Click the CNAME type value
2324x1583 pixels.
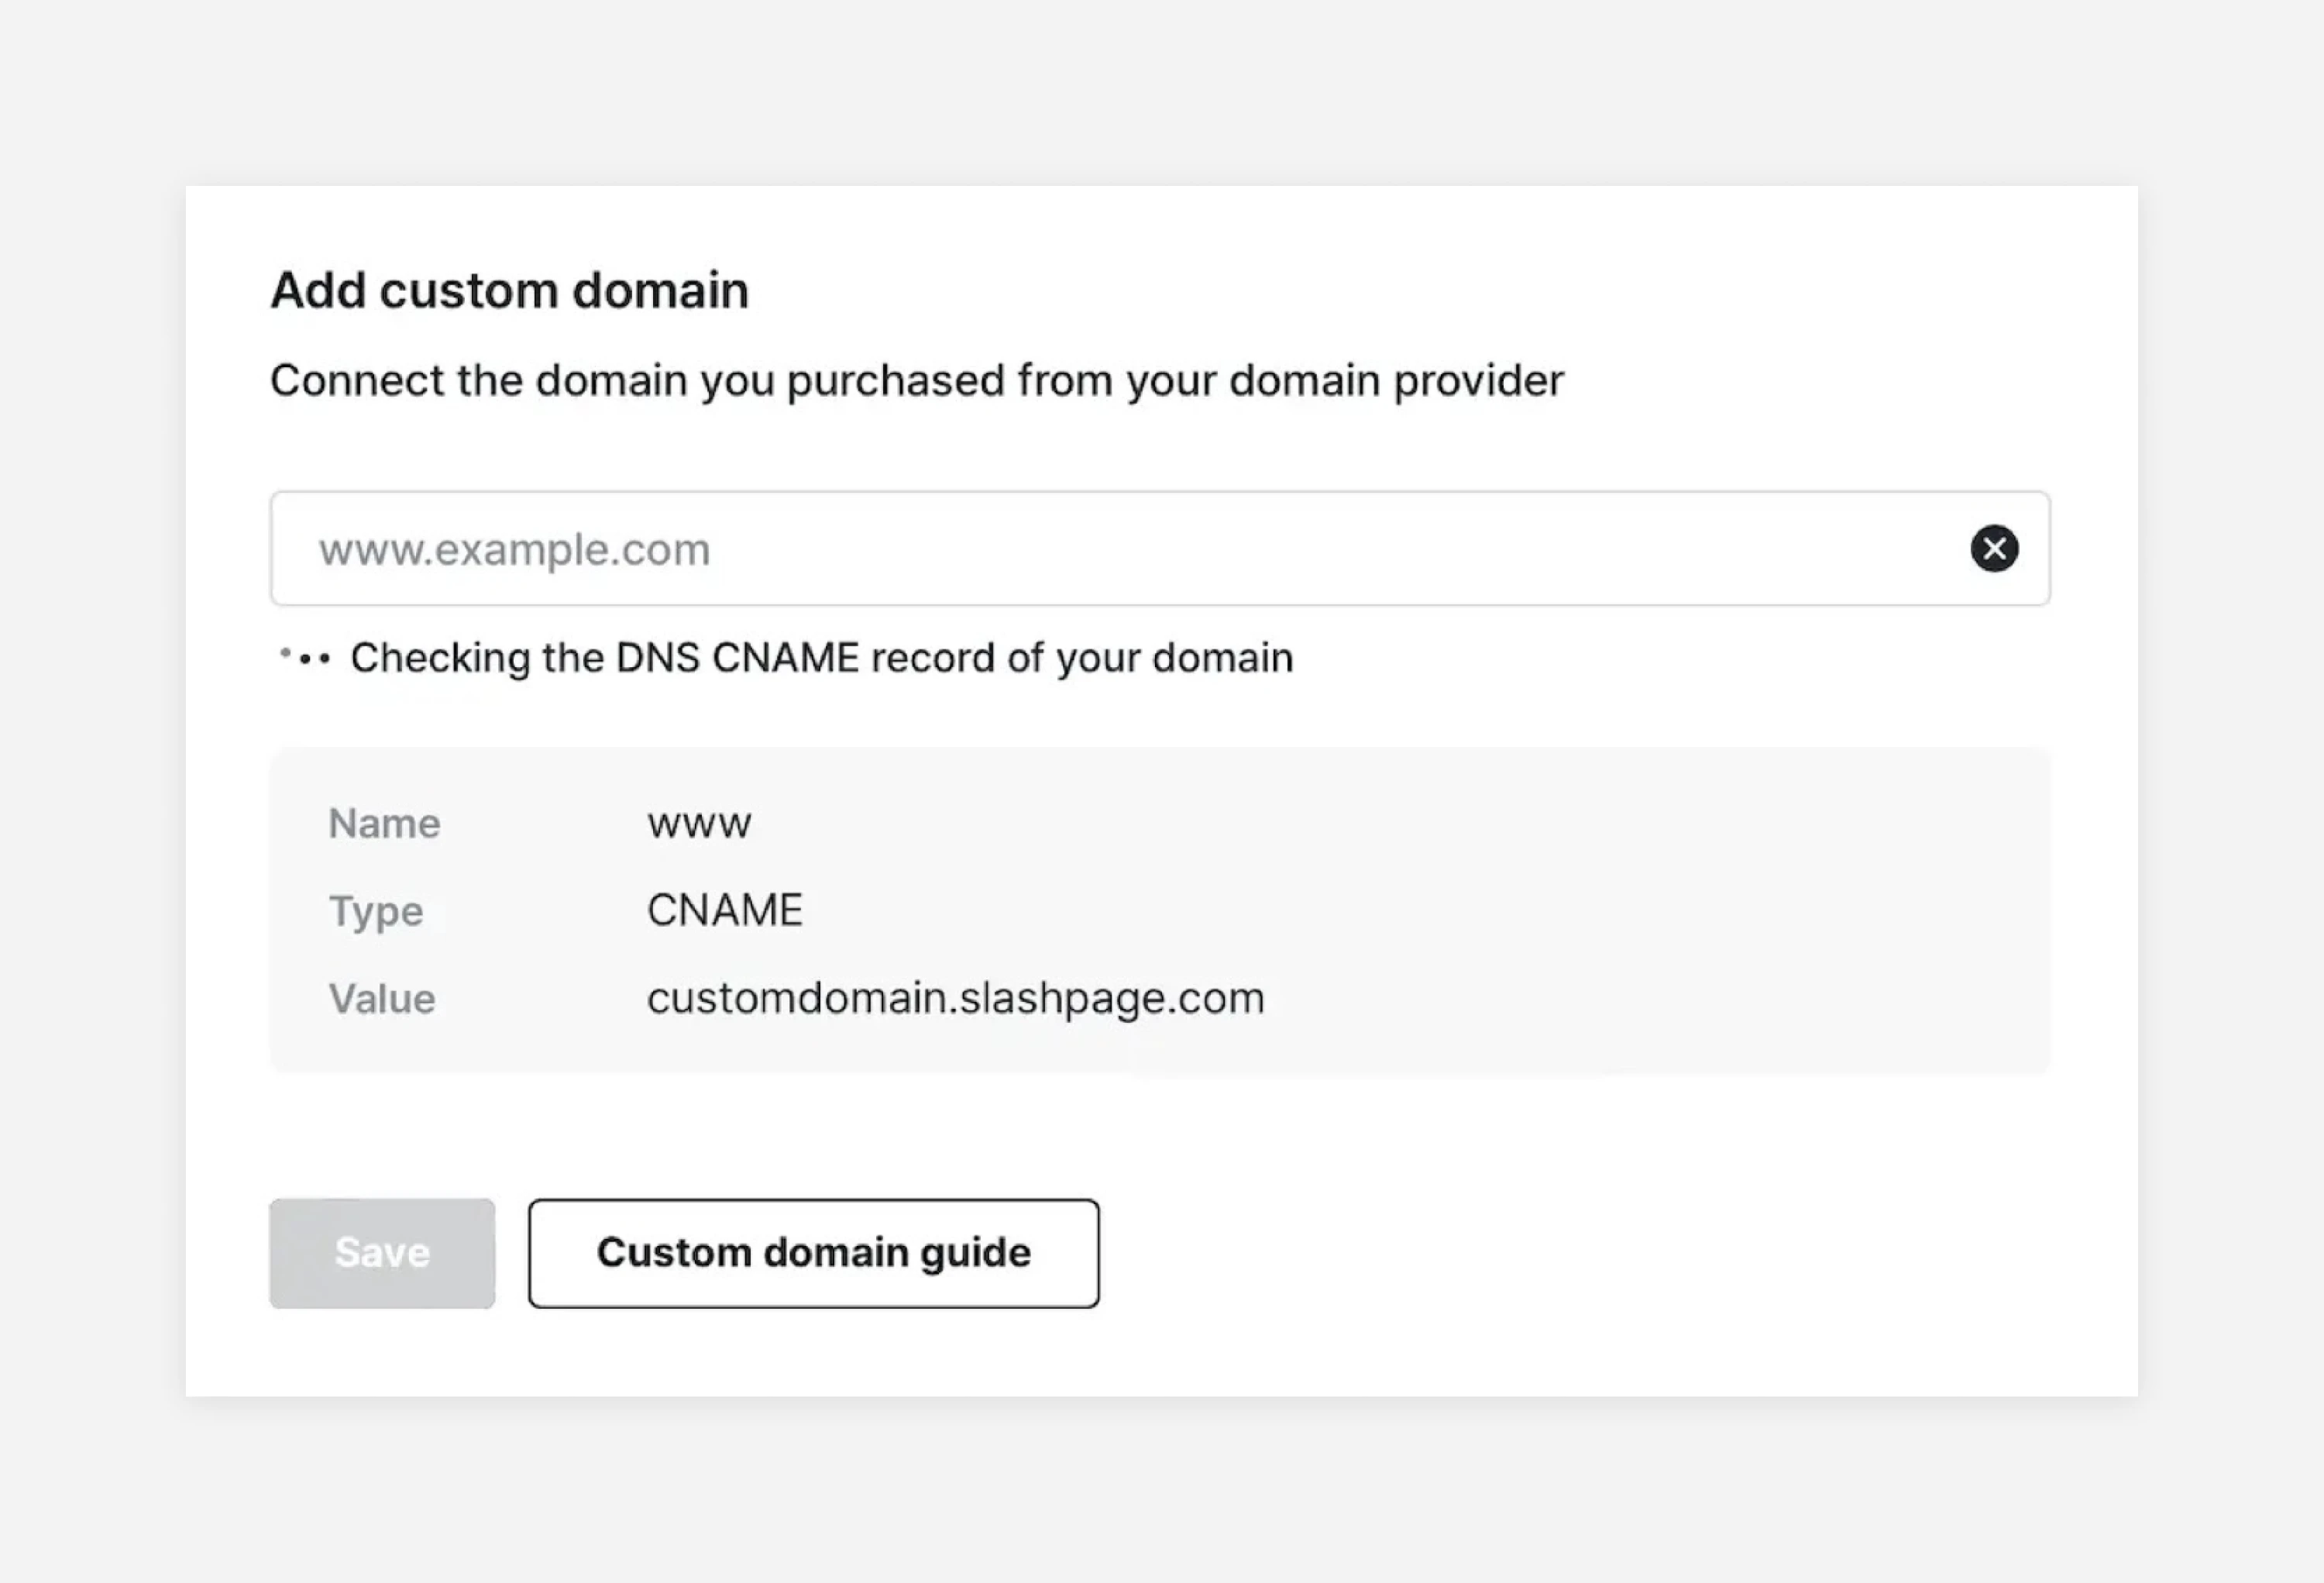(x=725, y=910)
